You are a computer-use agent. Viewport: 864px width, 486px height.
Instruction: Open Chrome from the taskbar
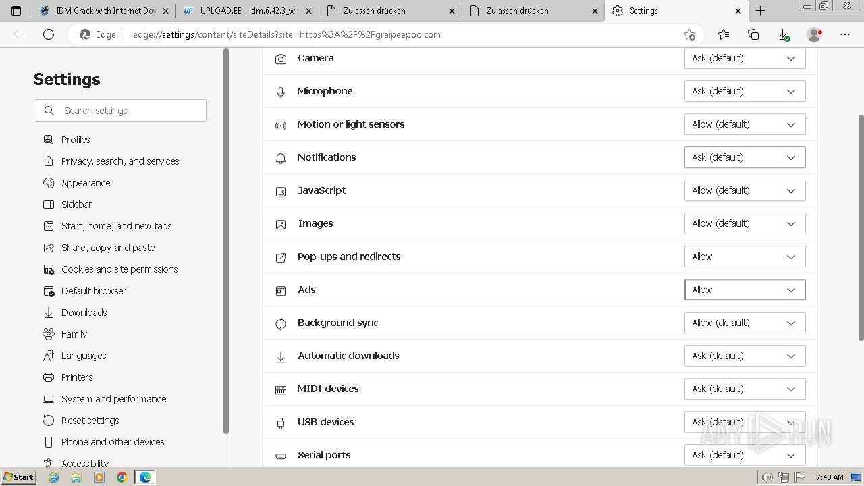122,477
